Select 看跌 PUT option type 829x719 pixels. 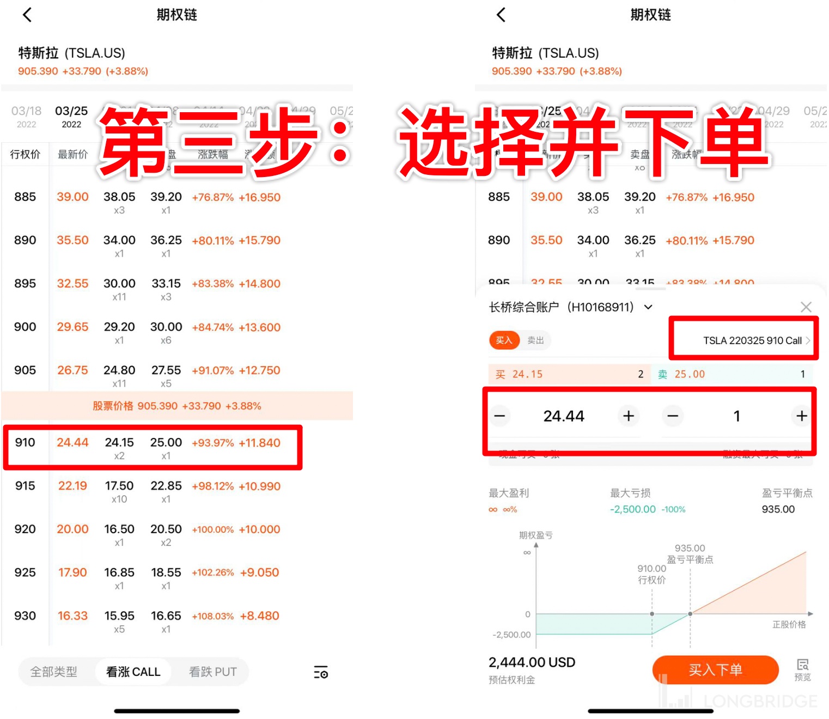click(212, 672)
